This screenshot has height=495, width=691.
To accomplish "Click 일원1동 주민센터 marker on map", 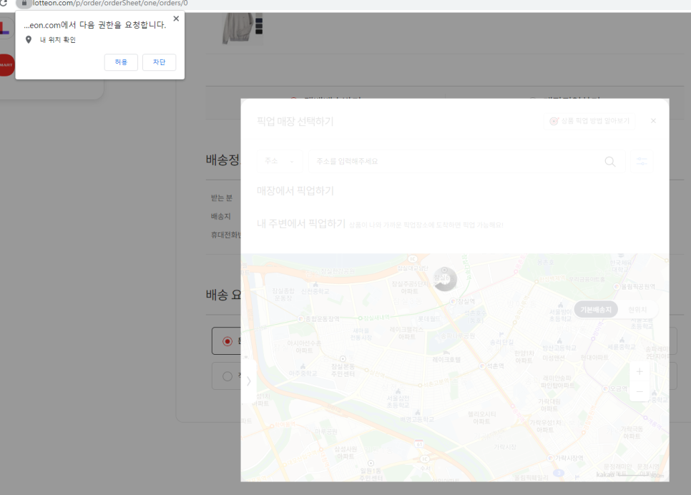I will pyautogui.click(x=371, y=464).
